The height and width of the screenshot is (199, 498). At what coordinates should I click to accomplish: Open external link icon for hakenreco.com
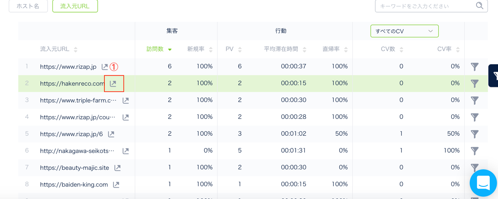(x=113, y=84)
